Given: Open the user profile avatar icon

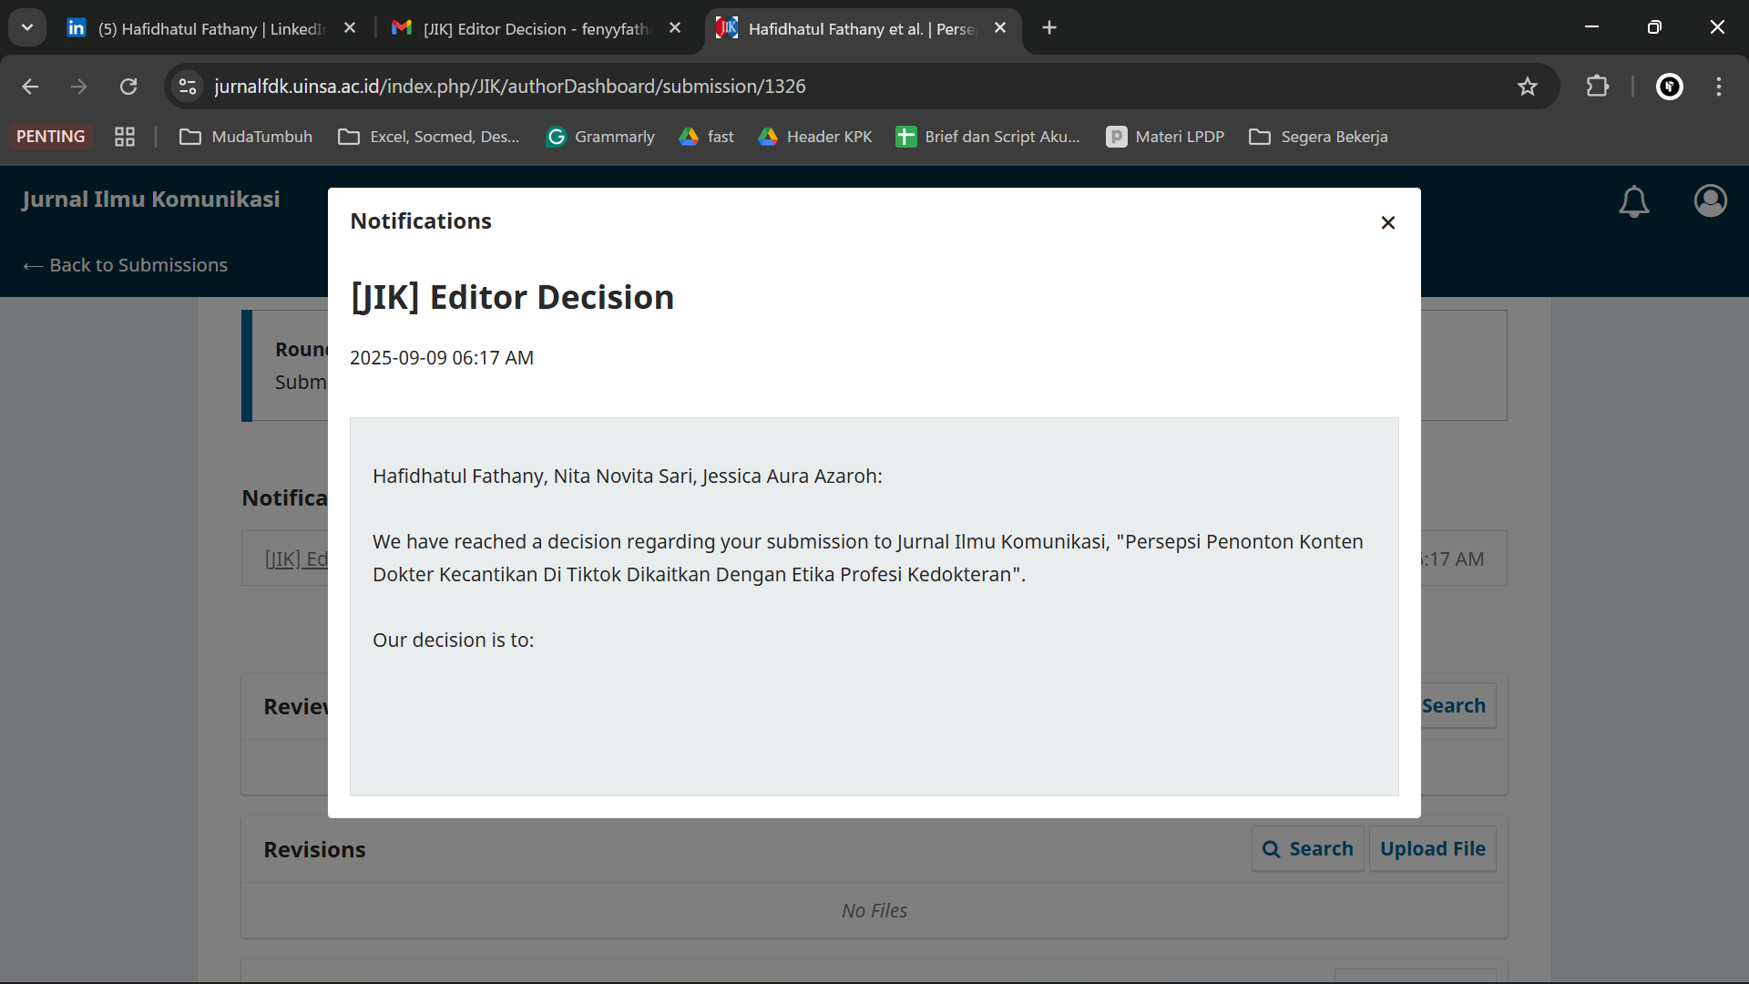Looking at the screenshot, I should tap(1710, 200).
